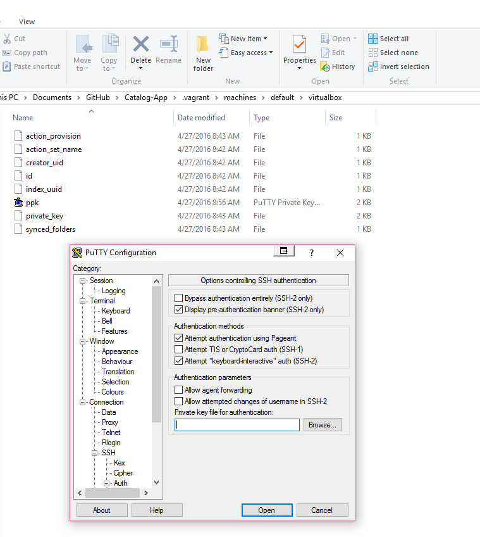Viewport: 480px width, 537px height.
Task: Click the Help button in PuTTY
Action: pos(157,510)
